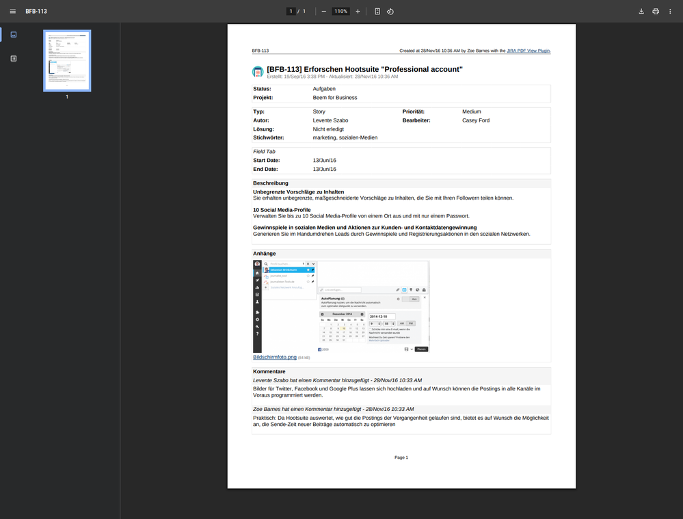The width and height of the screenshot is (683, 519).
Task: Click the zoom in plus button
Action: click(x=358, y=12)
